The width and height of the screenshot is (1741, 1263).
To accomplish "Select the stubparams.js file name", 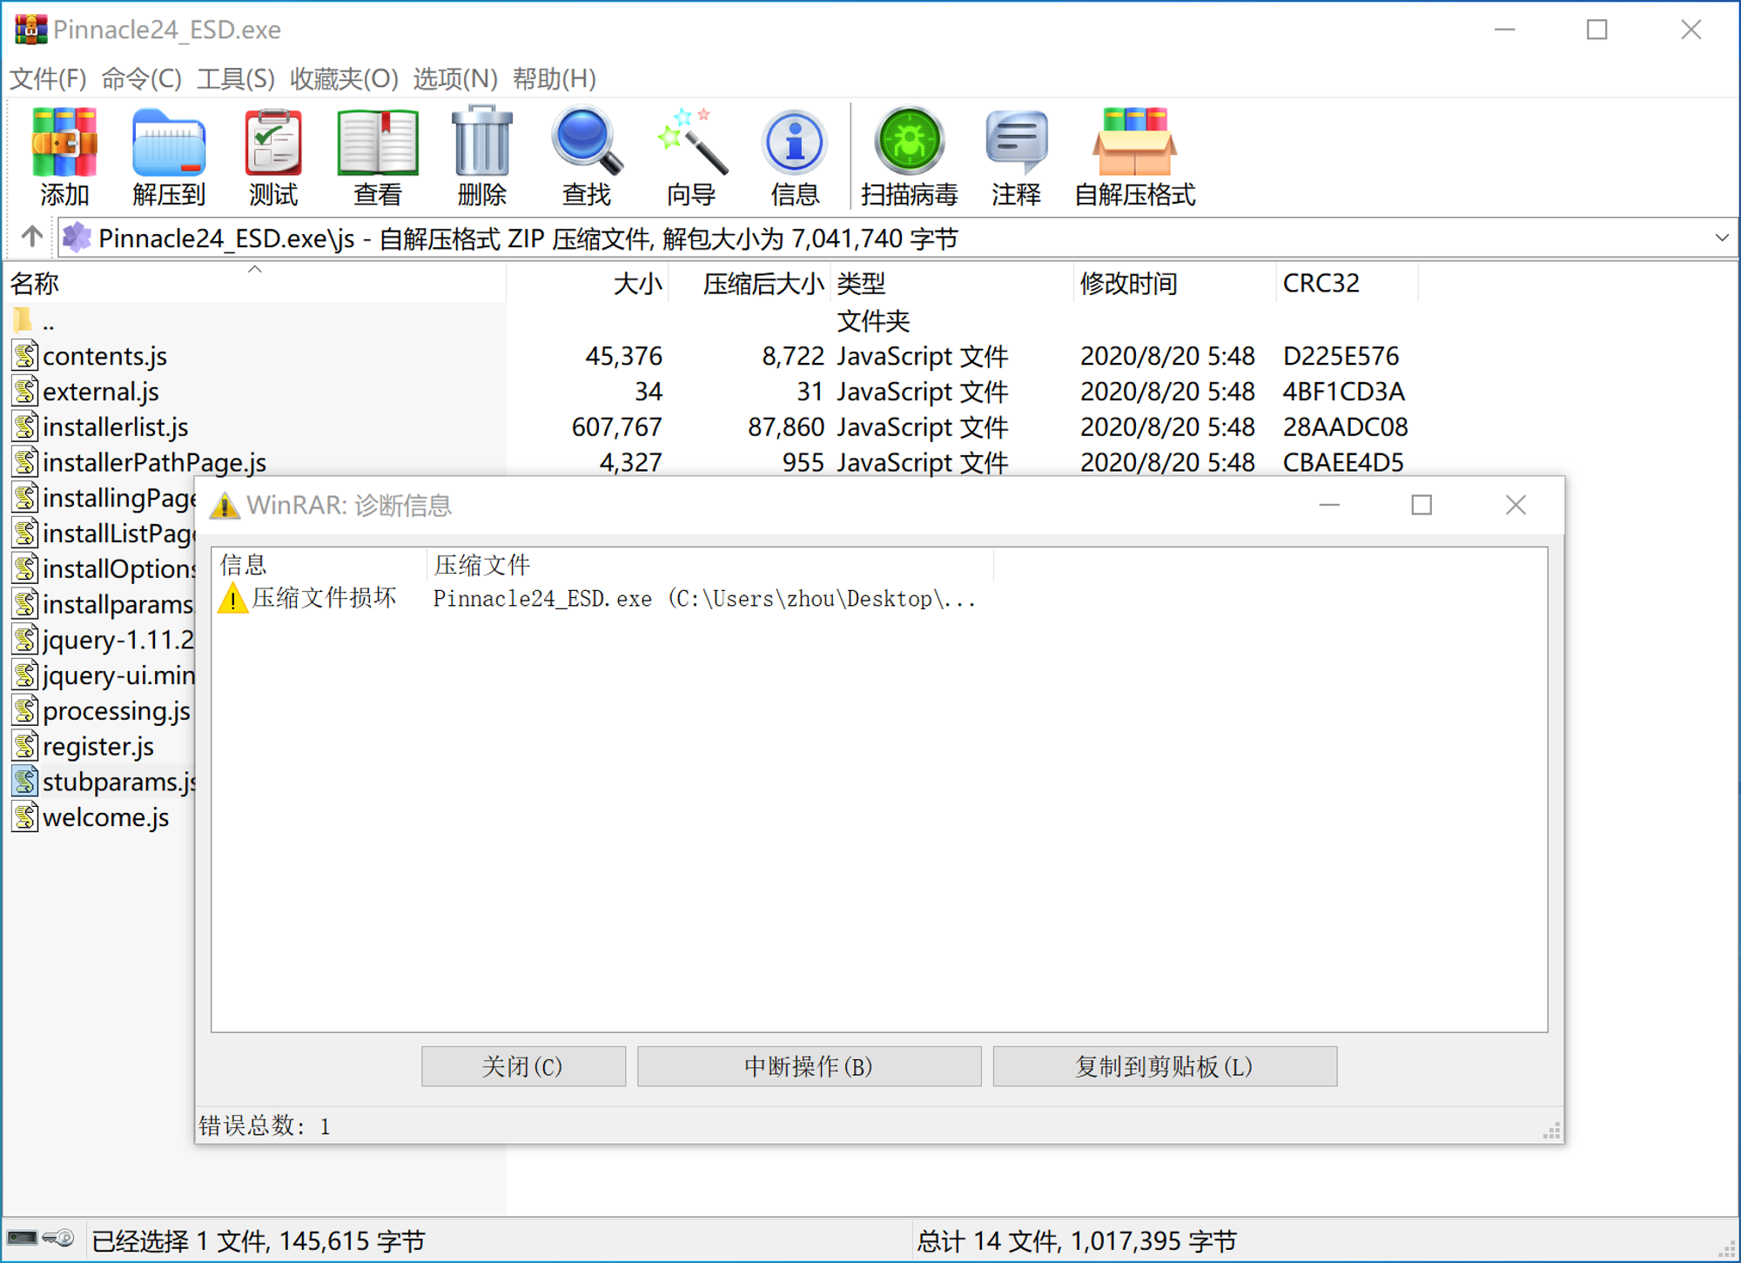I will tap(119, 782).
